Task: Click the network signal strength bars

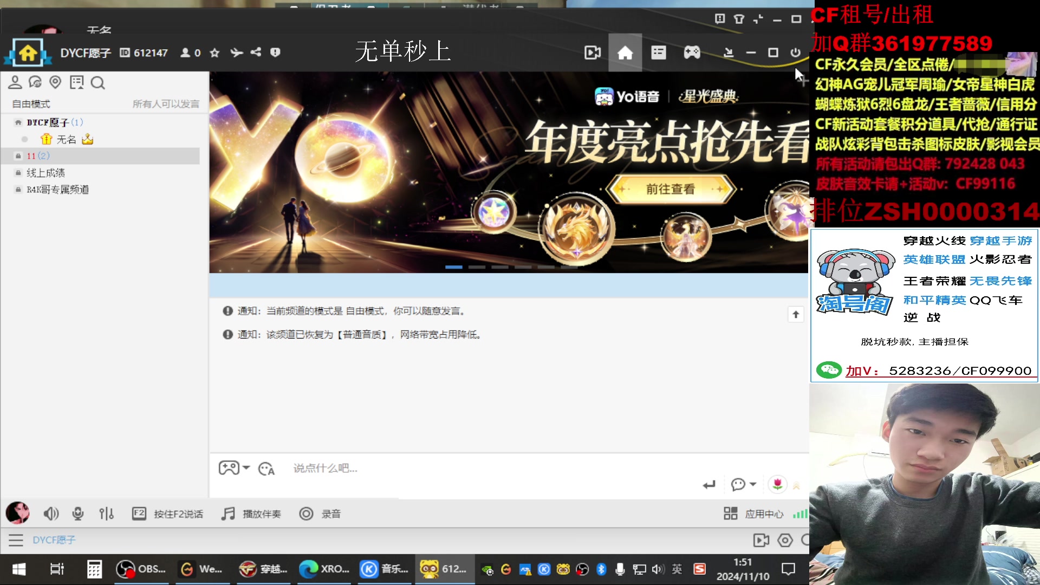Action: [x=800, y=513]
